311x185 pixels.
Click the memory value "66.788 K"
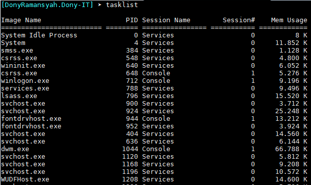pos(291,149)
